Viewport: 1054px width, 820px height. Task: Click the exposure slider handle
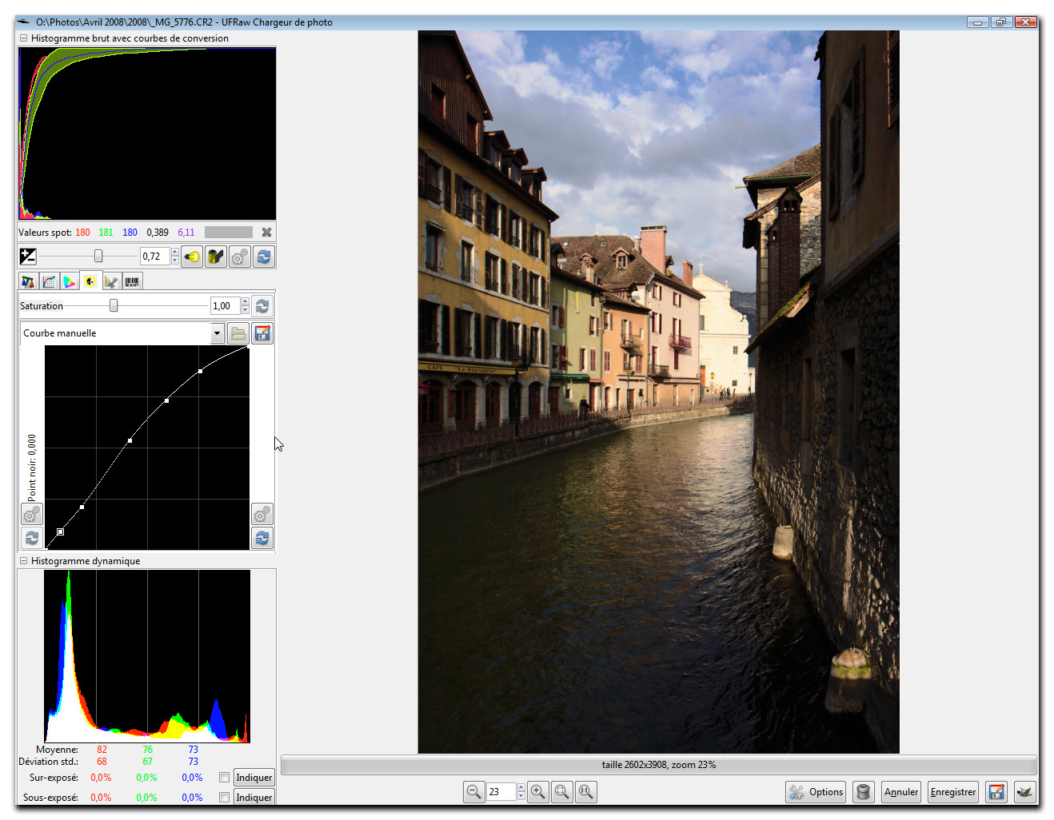(x=98, y=256)
